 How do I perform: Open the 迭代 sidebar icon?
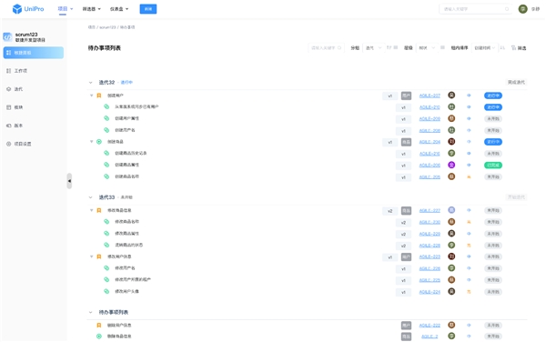[x=9, y=89]
